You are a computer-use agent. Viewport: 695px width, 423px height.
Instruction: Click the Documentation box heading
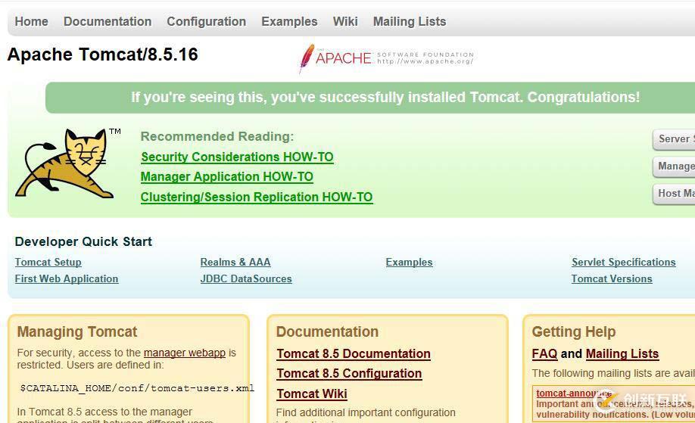tap(327, 331)
